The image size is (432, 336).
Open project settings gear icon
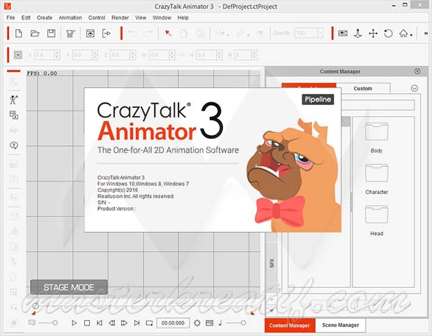click(x=197, y=323)
